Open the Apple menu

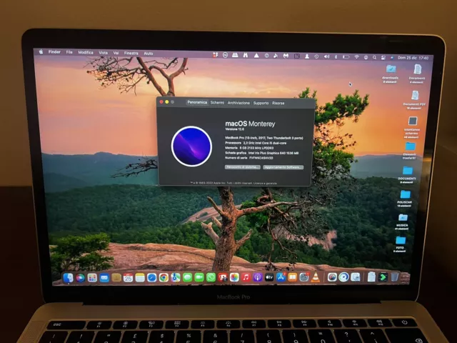41,52
